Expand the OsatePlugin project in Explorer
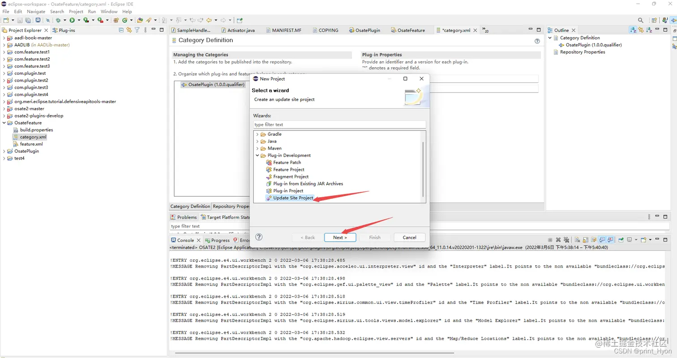The height and width of the screenshot is (358, 677). pyautogui.click(x=4, y=151)
